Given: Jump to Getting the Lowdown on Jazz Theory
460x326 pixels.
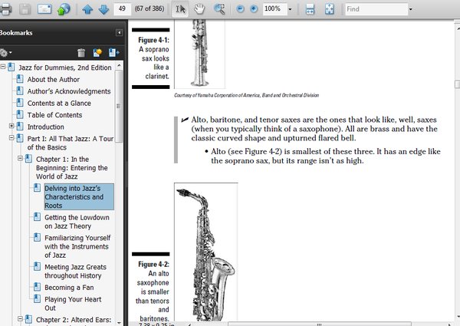Looking at the screenshot, I should pyautogui.click(x=77, y=222).
